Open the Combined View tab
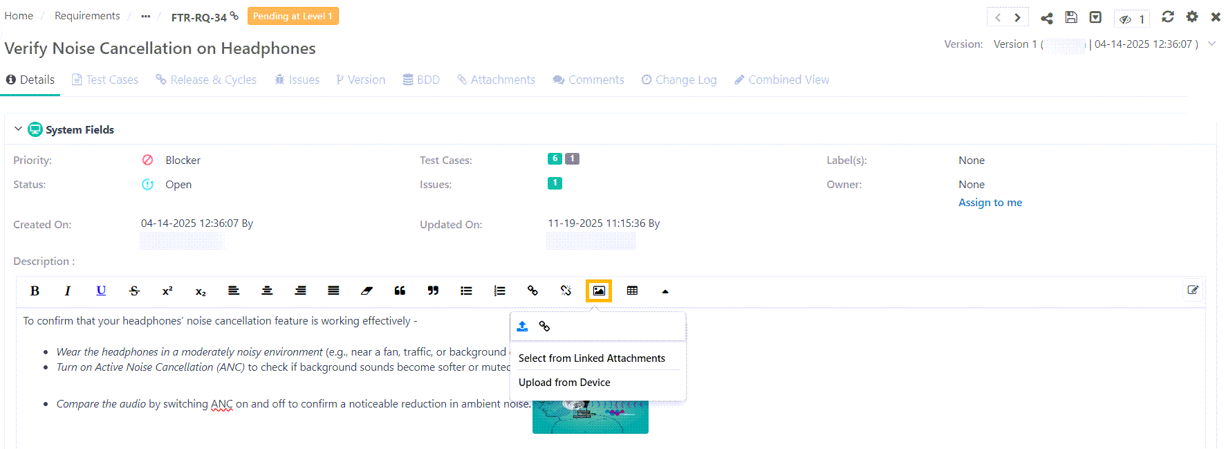The height and width of the screenshot is (449, 1224). click(781, 80)
